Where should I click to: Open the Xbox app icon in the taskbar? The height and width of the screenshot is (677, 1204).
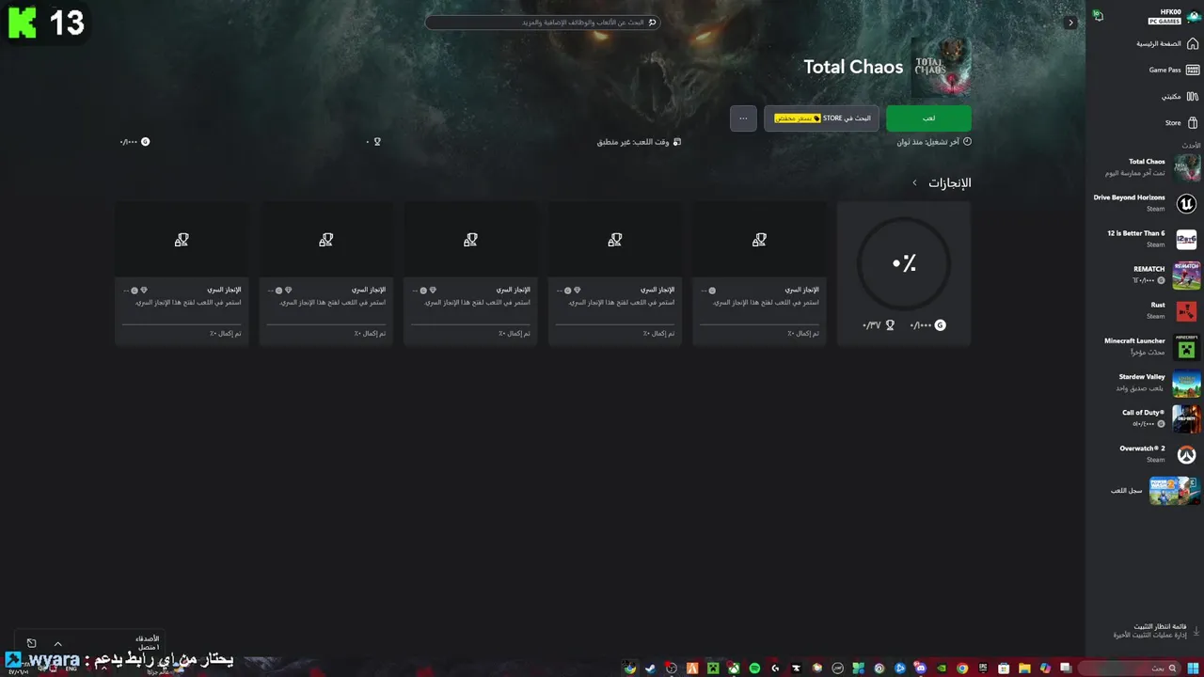coord(734,668)
